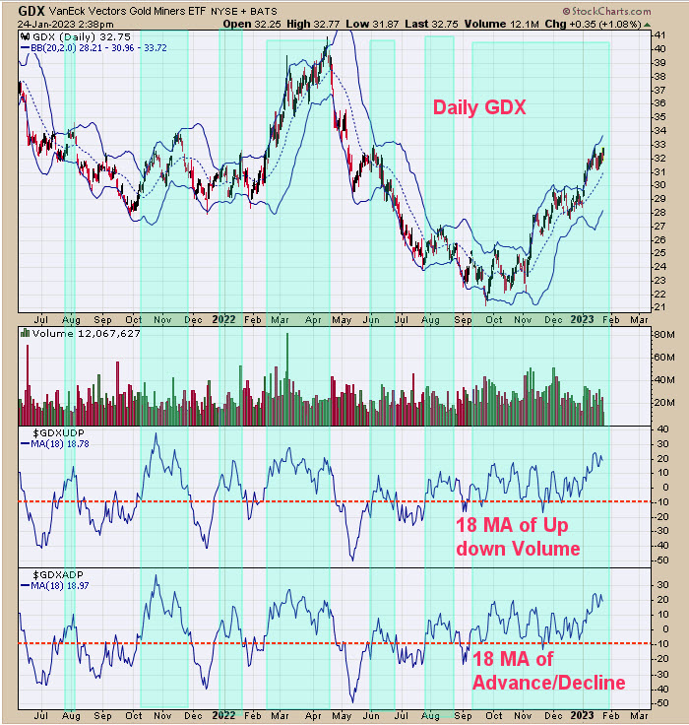Image resolution: width=689 pixels, height=725 pixels.
Task: Open the StockCharts.com copyright link
Action: click(606, 11)
